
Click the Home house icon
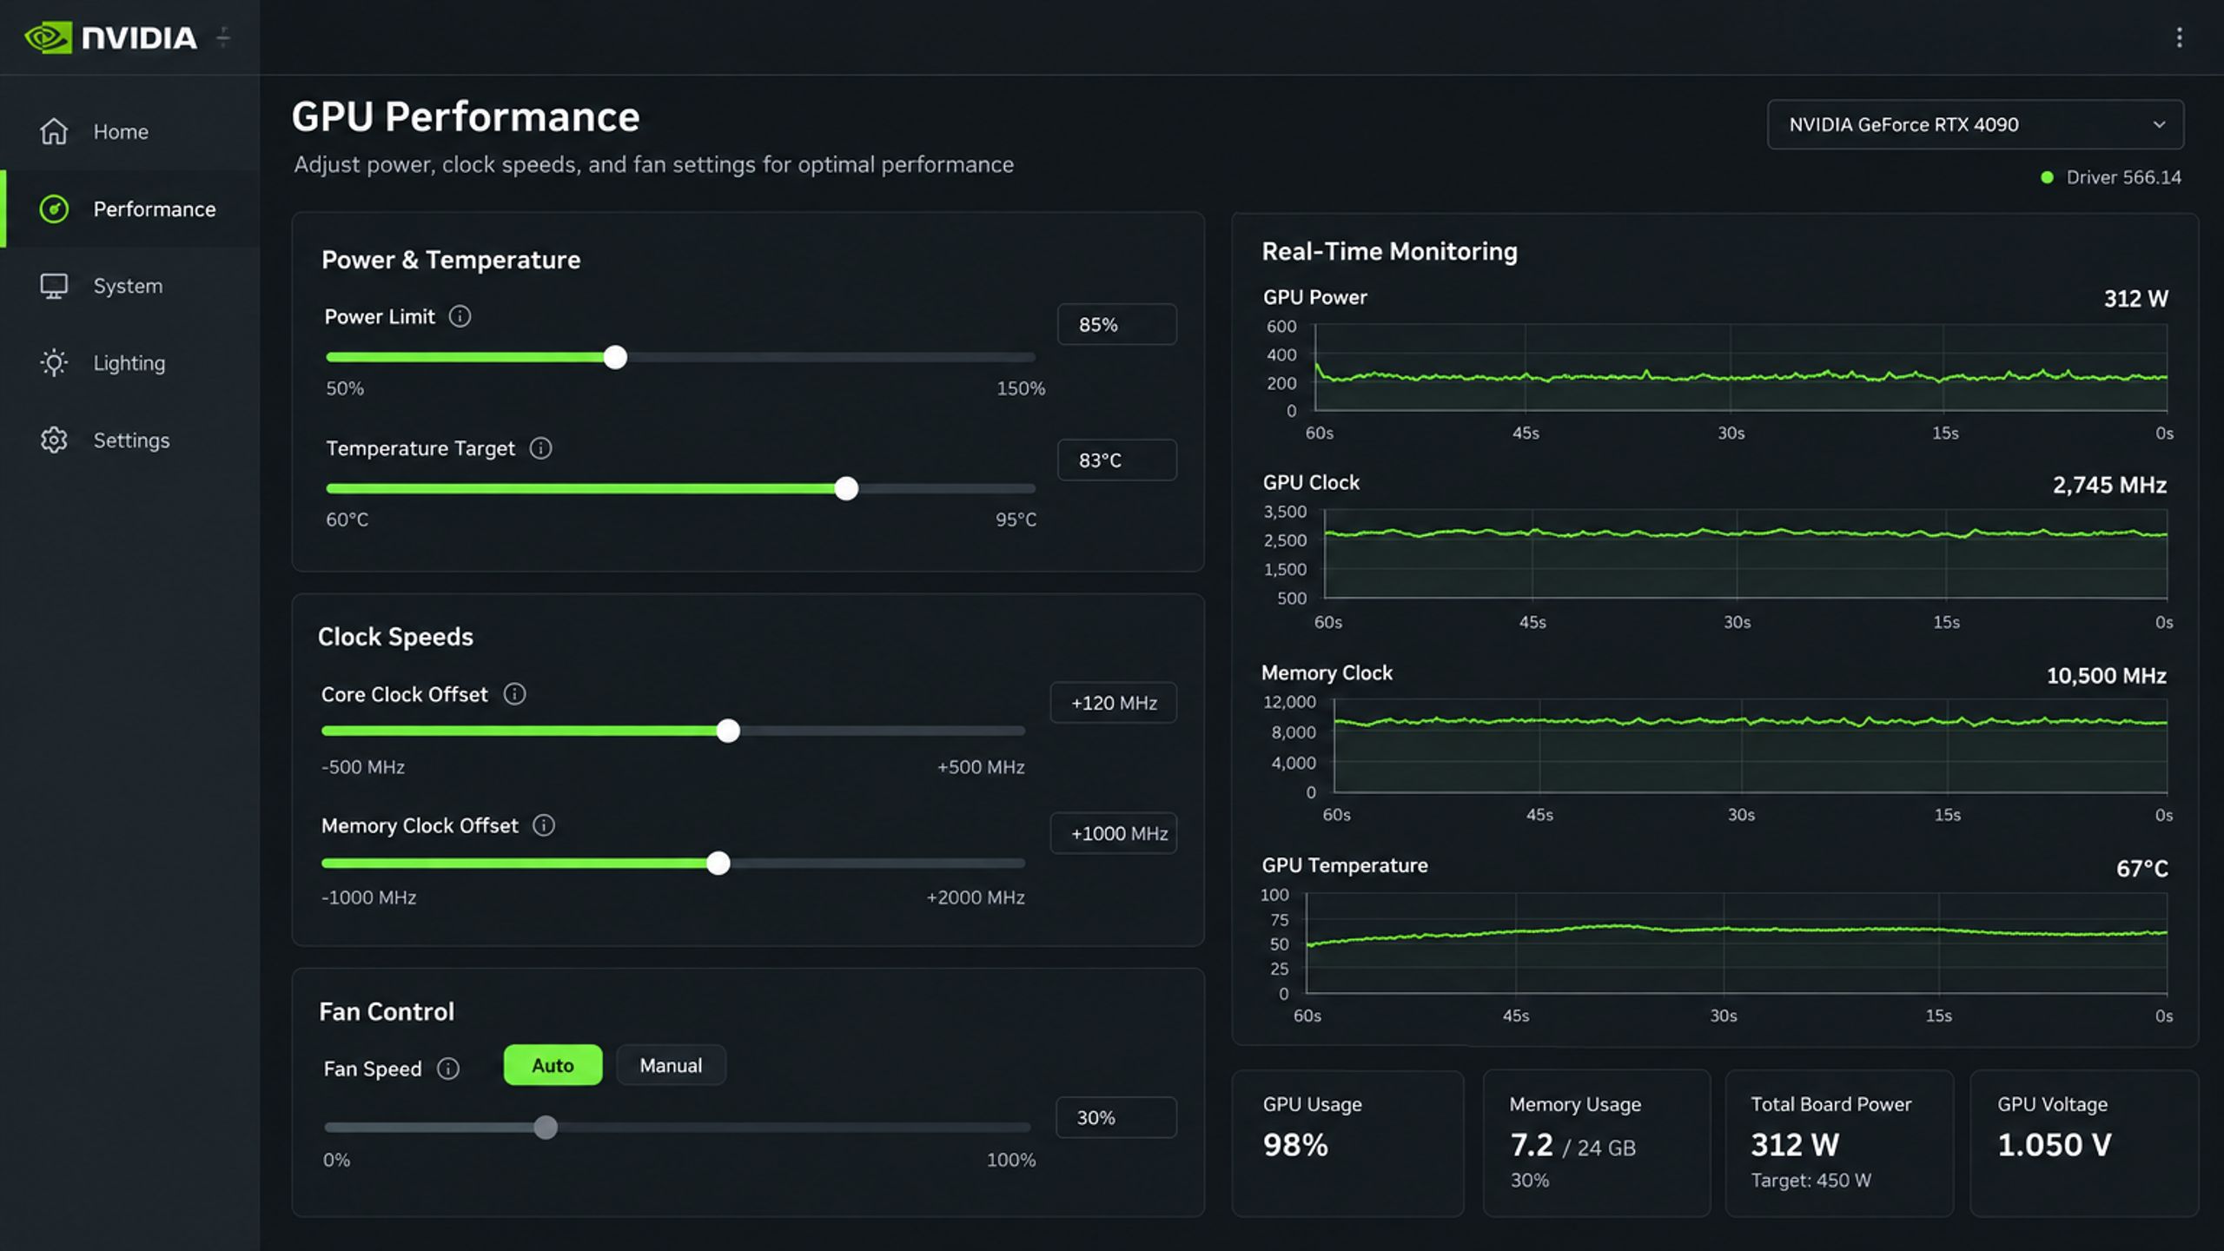[54, 131]
